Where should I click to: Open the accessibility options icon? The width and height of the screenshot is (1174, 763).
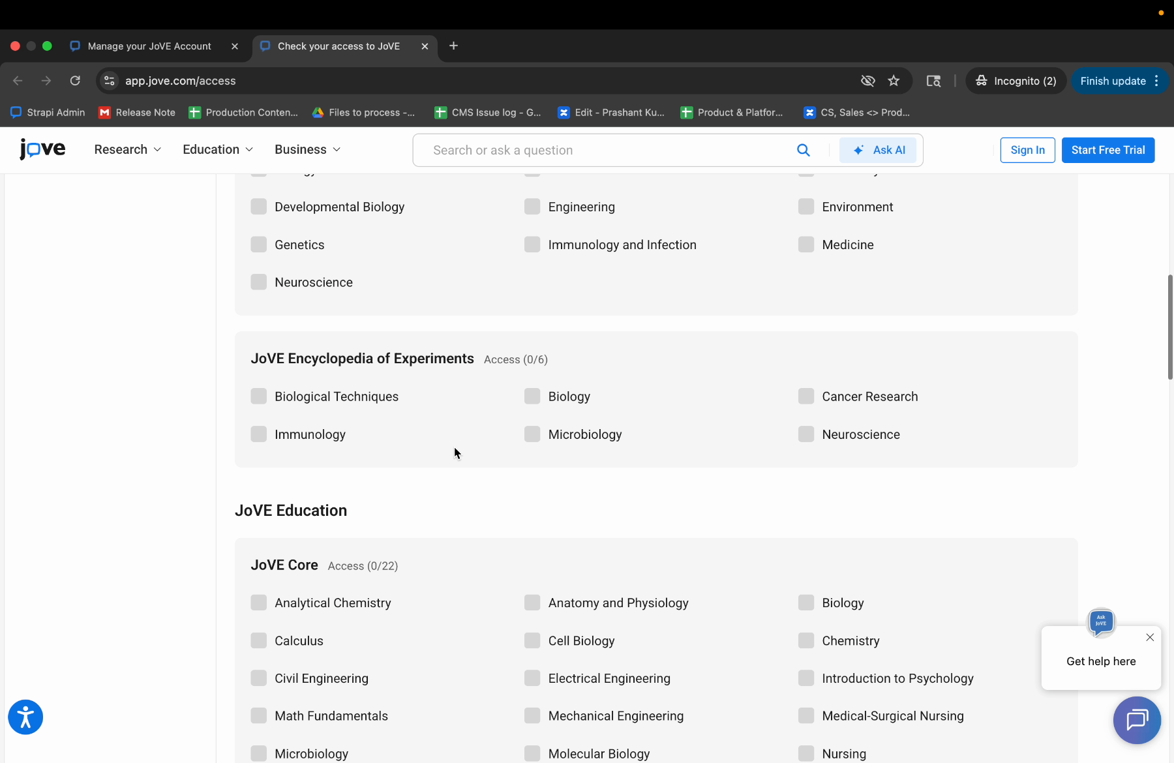click(25, 717)
